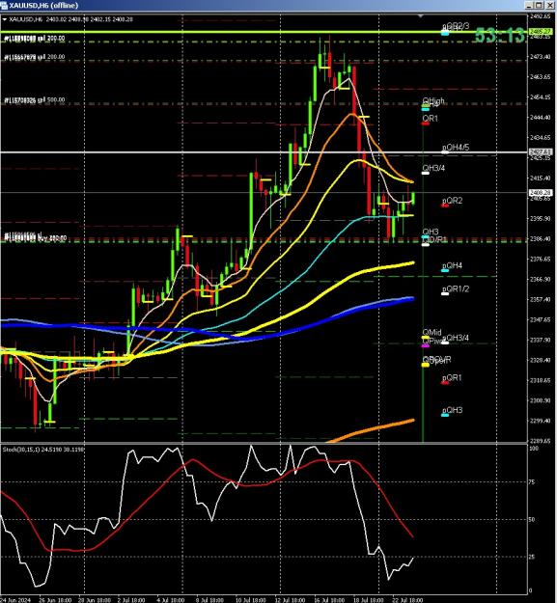The height and width of the screenshot is (603, 557).
Task: Click the '22 Jul 18:00' label on time axis
Action: coord(407,600)
